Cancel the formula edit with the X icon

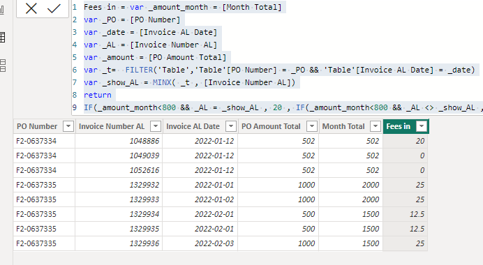[x=31, y=8]
